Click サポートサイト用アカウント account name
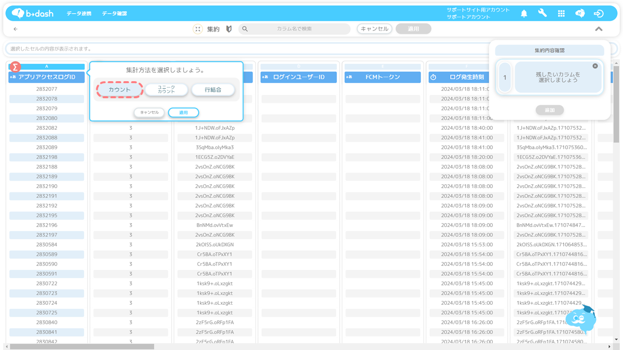 tap(478, 10)
